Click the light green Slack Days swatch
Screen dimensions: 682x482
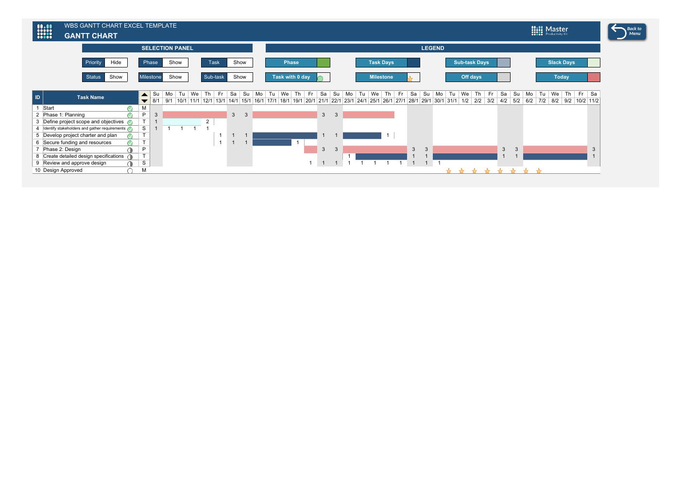[594, 63]
